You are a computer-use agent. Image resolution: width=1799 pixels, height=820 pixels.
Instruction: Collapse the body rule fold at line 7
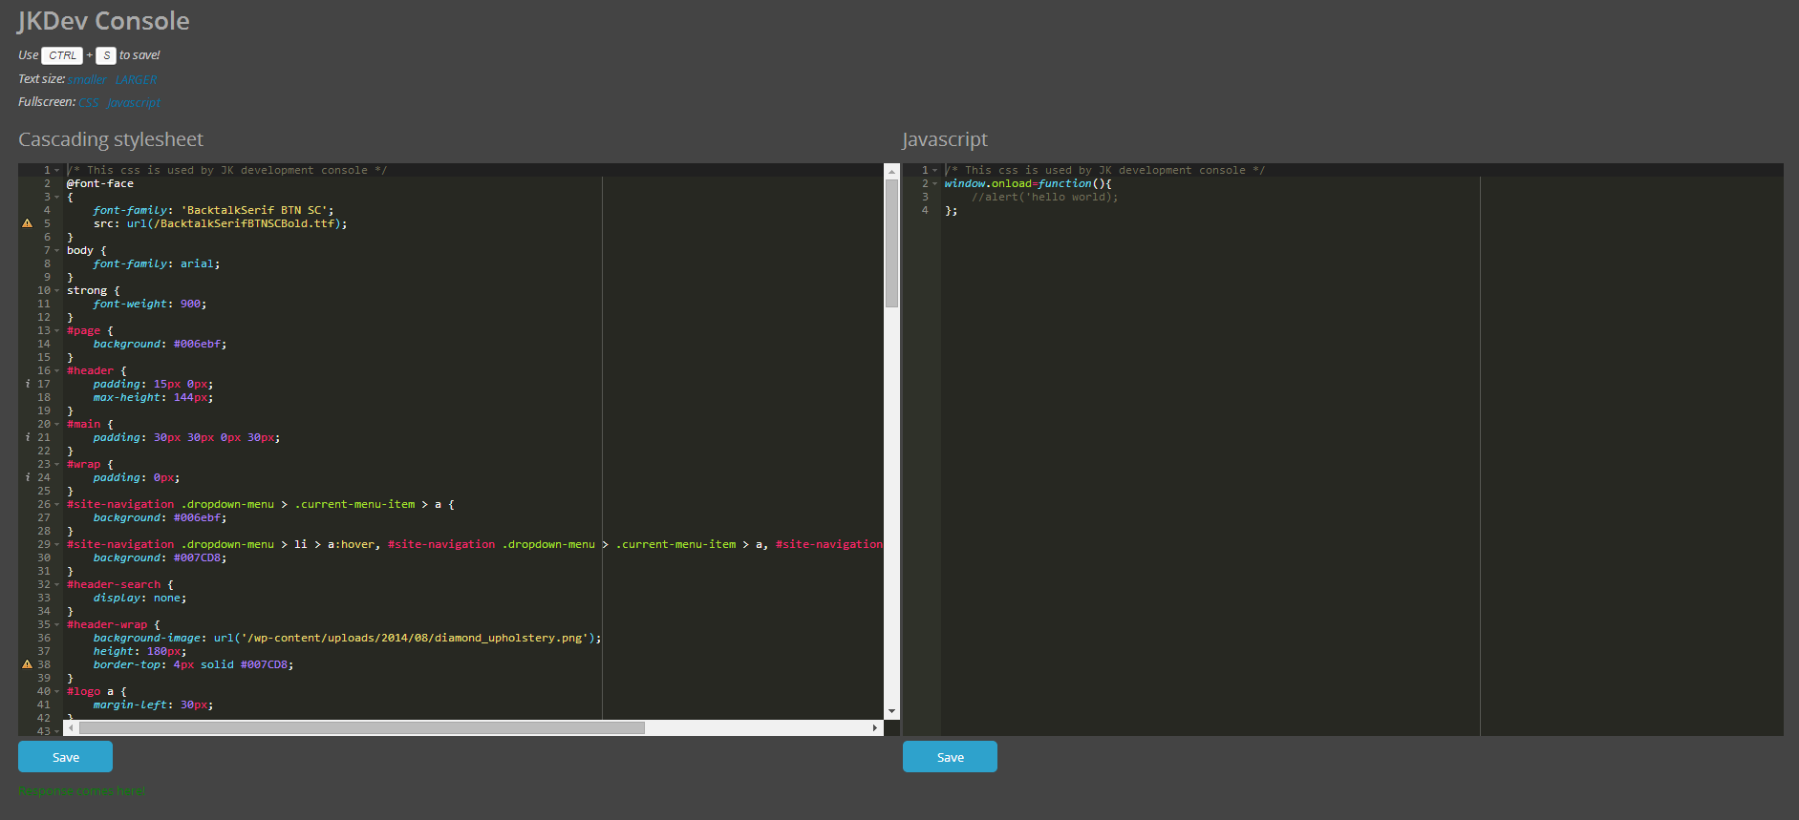click(57, 251)
